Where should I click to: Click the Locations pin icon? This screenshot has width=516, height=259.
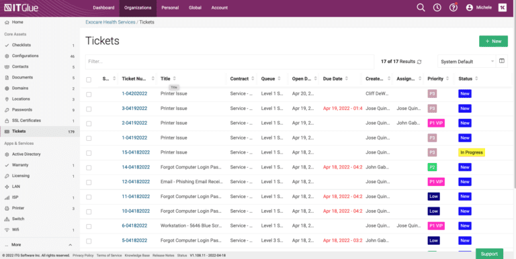7,99
